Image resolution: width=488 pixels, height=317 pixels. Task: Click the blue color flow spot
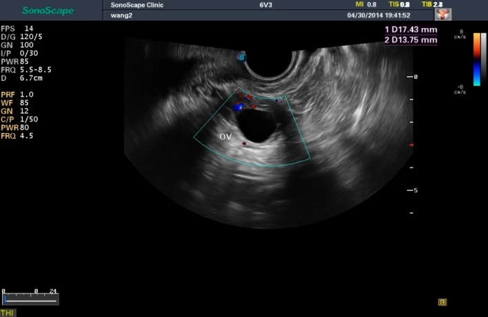[238, 107]
